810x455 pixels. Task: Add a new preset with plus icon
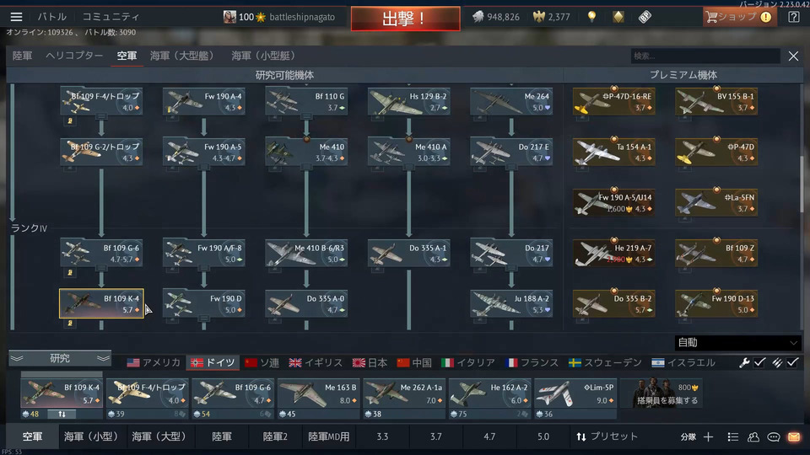point(708,437)
